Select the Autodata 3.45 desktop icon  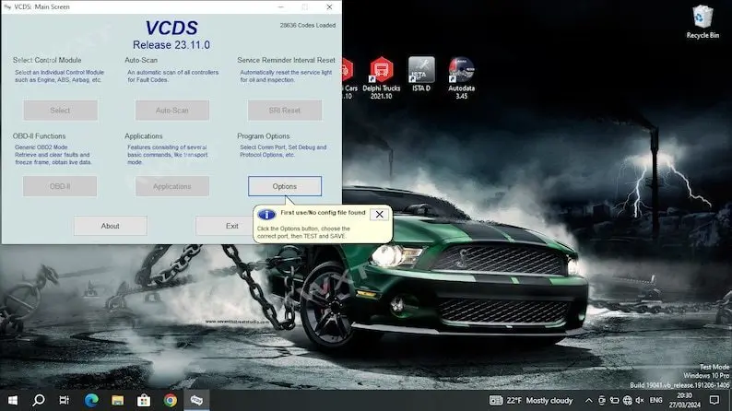point(461,78)
